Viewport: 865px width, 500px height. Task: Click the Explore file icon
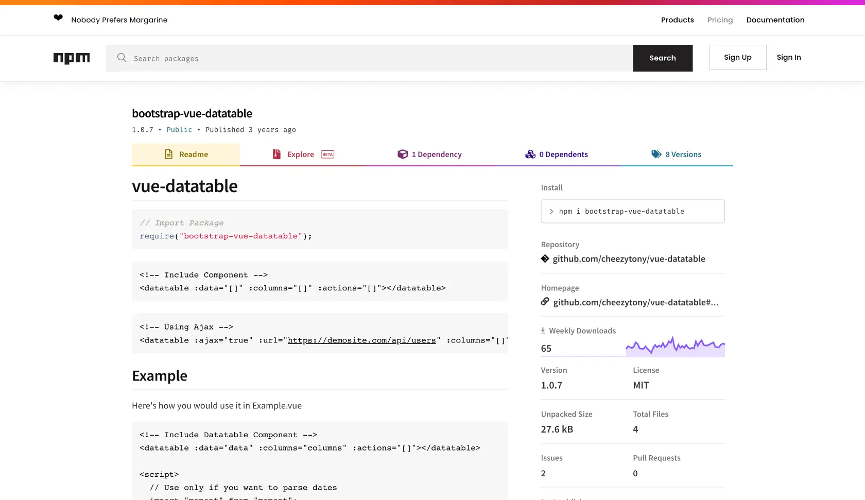pos(276,154)
